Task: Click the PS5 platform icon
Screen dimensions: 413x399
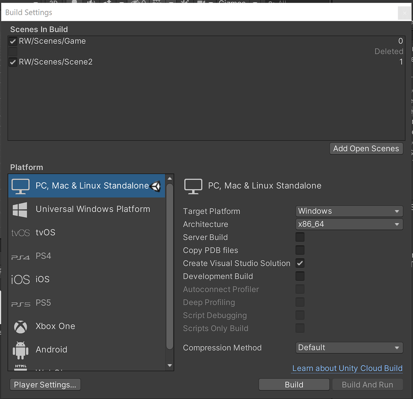Action: pyautogui.click(x=21, y=303)
